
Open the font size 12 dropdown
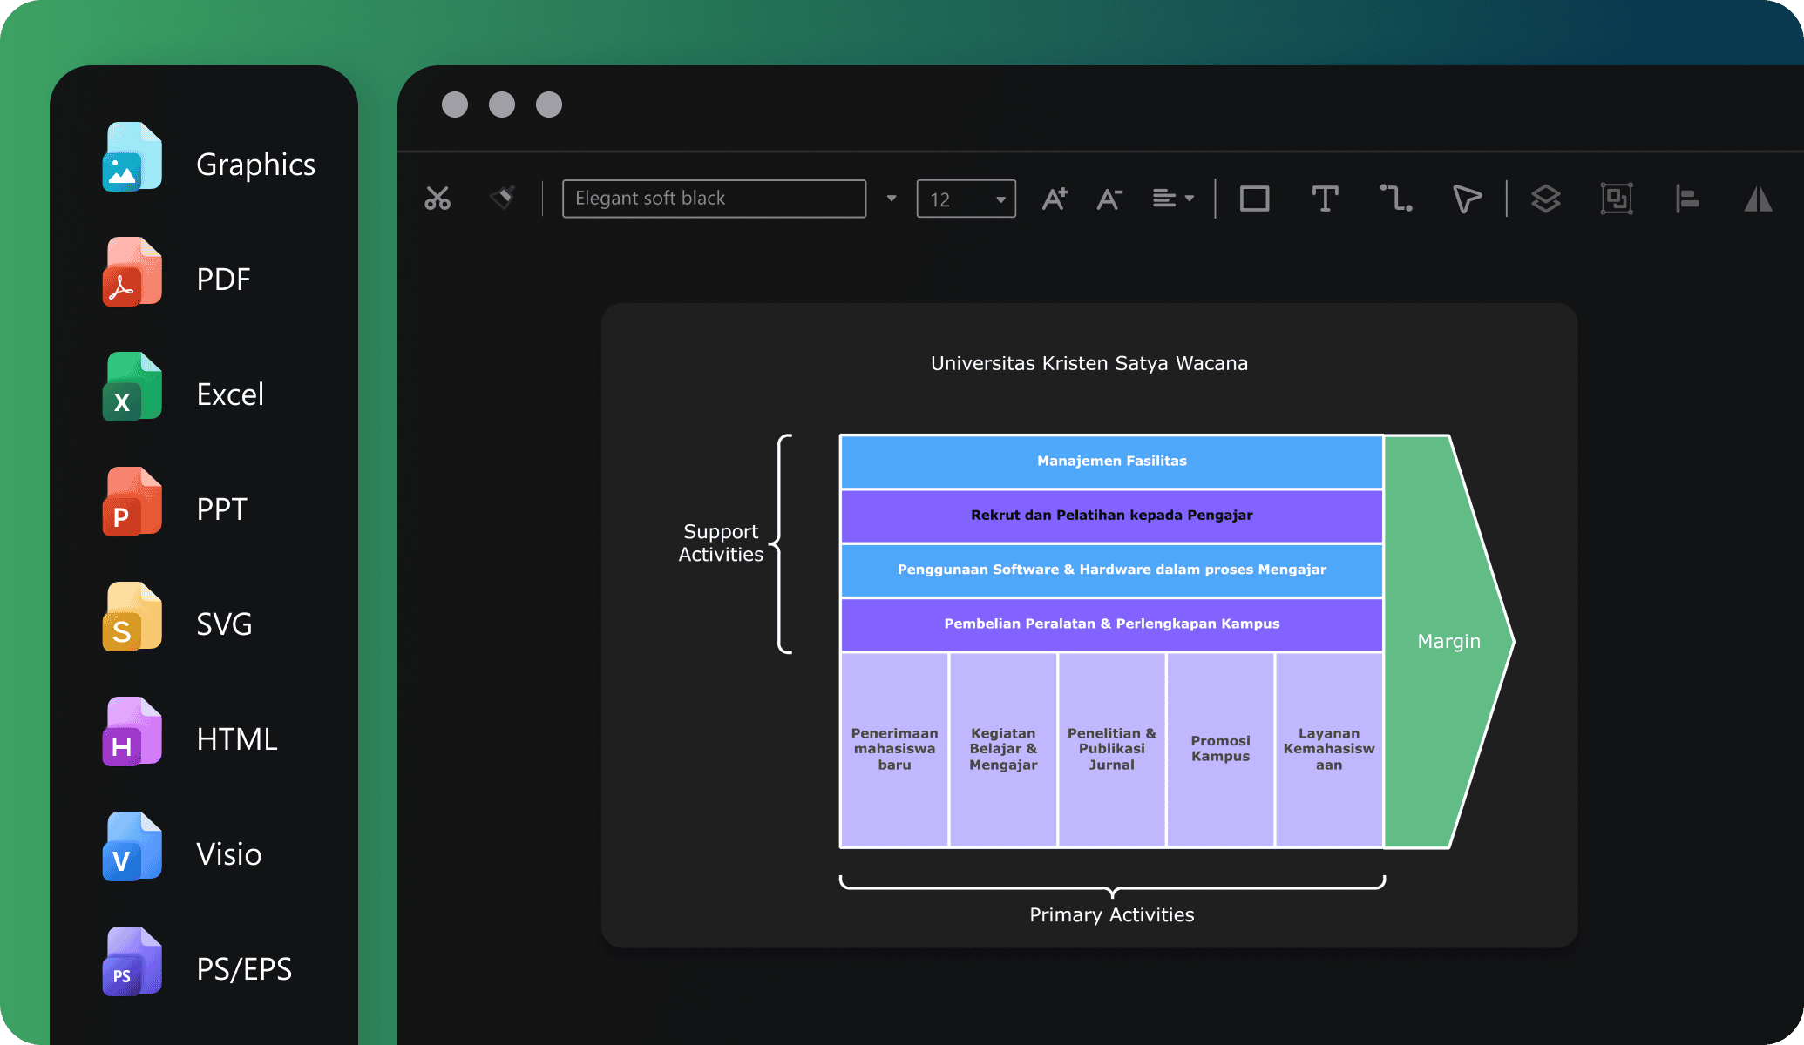(x=966, y=199)
